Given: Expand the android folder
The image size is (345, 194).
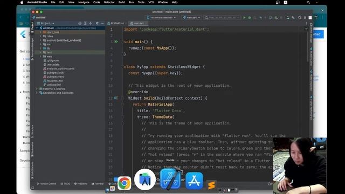Looking at the screenshot, I should [40, 40].
